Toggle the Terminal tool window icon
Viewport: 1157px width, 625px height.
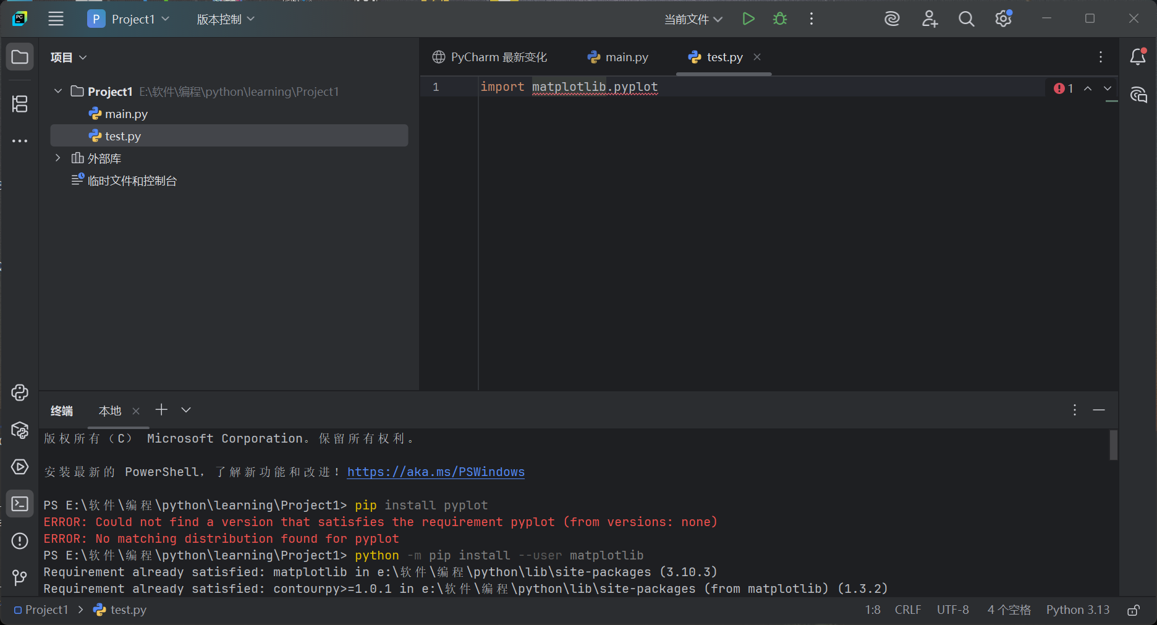pos(20,504)
